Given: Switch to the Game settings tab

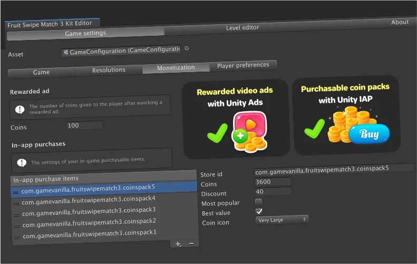Looking at the screenshot, I should point(85,33).
